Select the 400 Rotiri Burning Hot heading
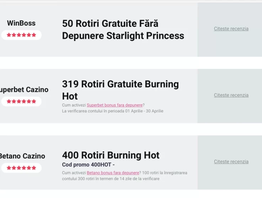262x198 pixels. (x=111, y=155)
